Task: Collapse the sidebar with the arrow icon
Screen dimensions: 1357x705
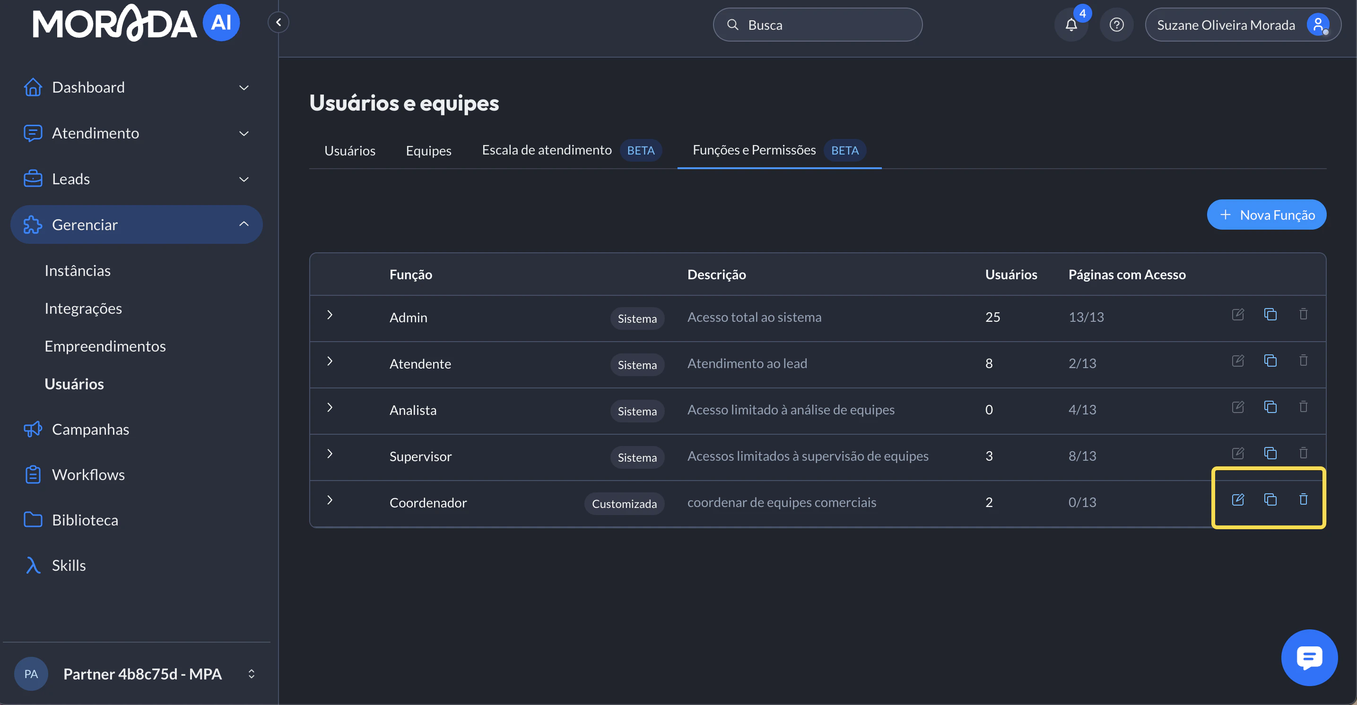Action: [x=278, y=22]
